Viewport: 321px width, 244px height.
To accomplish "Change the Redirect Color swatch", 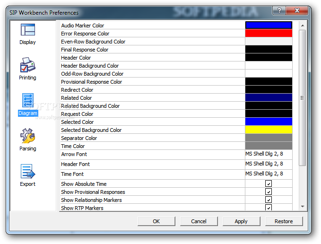I will 269,89.
